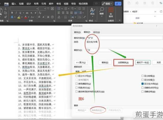163x120 pixels.
Task: Click the 替换(R) button
Action: (105, 63)
